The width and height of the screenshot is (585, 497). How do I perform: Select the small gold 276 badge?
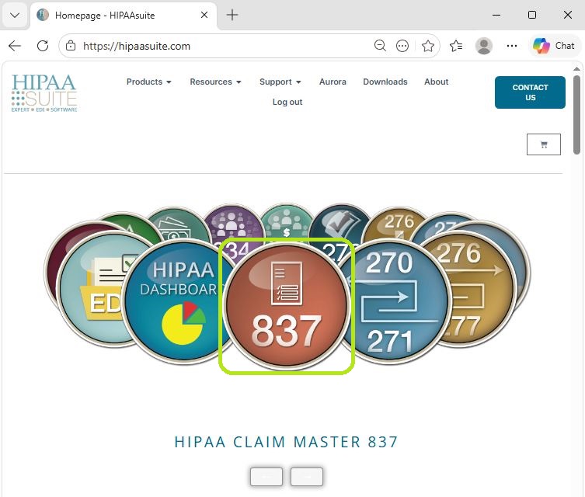[x=399, y=224]
